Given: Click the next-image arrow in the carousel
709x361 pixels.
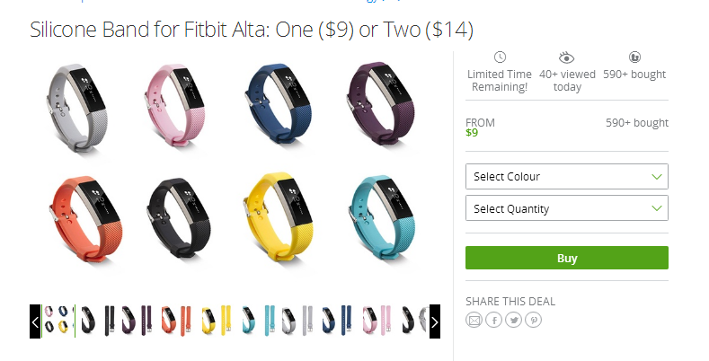Looking at the screenshot, I should click(x=435, y=321).
